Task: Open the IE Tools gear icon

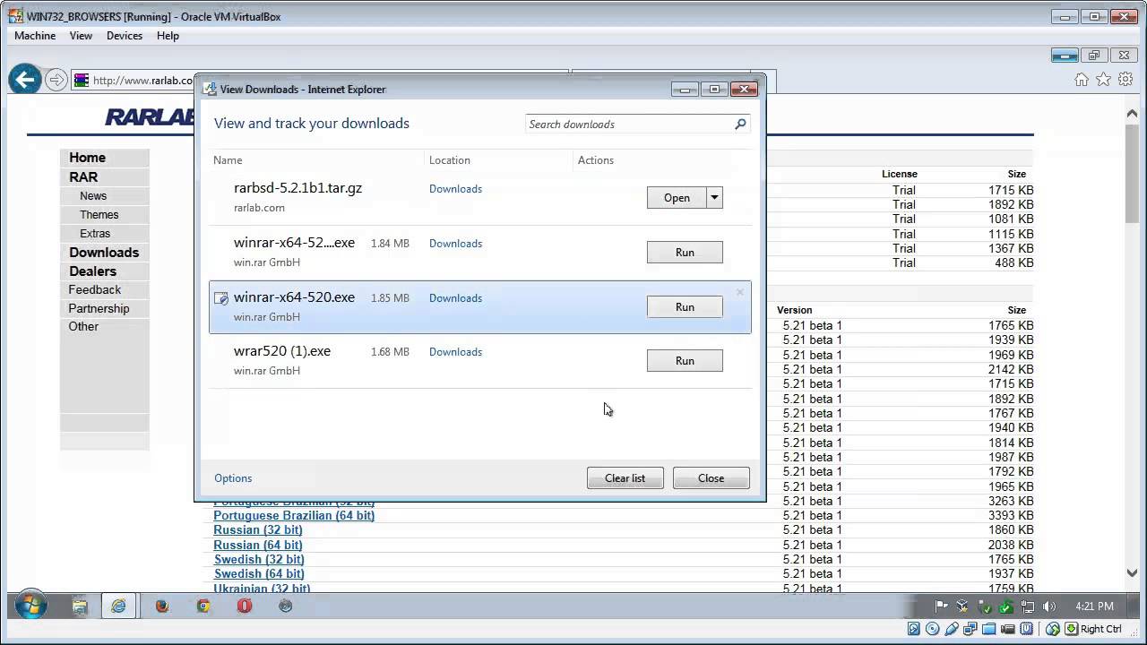Action: click(1125, 80)
